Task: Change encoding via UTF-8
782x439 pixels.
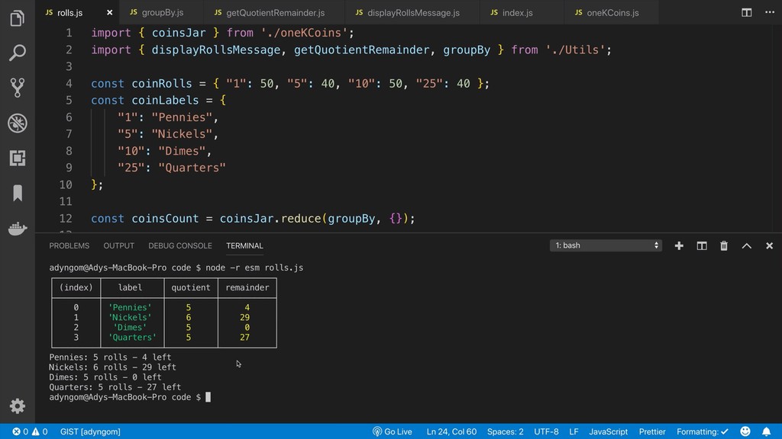Action: click(546, 431)
